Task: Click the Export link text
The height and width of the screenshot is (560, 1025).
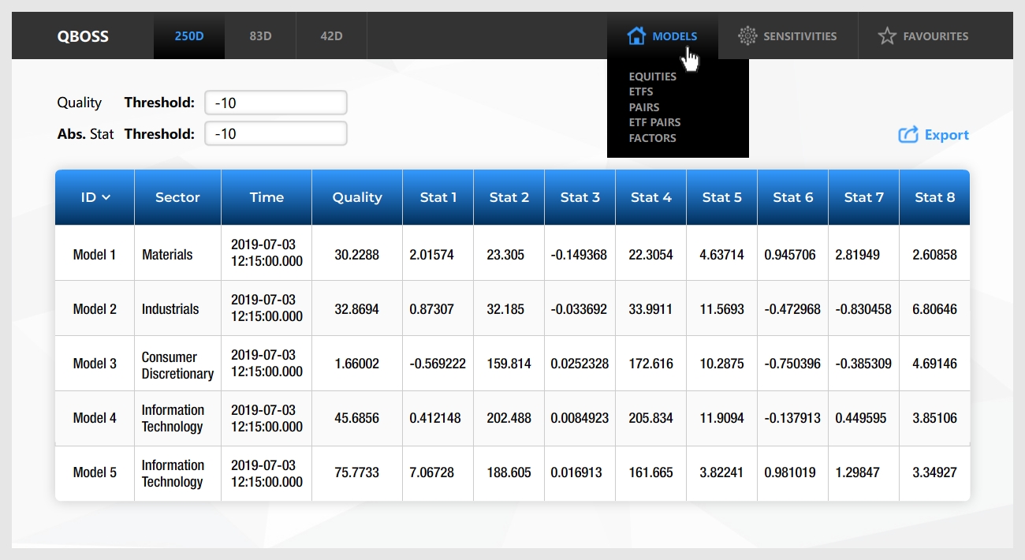Action: coord(946,135)
